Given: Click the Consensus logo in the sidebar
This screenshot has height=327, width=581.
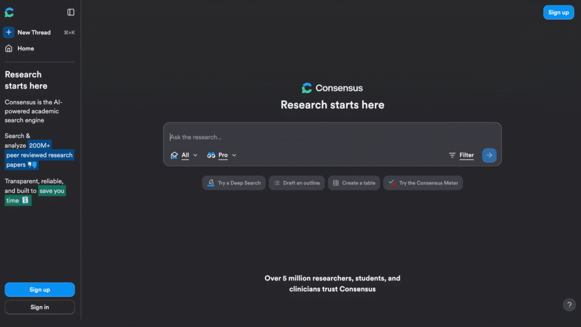Looking at the screenshot, I should pyautogui.click(x=9, y=12).
